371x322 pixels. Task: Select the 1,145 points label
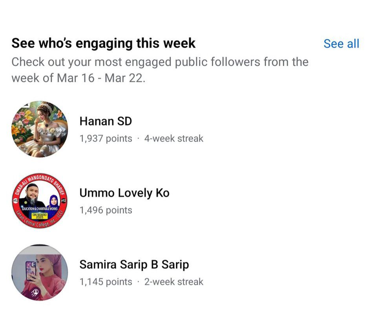coord(106,282)
